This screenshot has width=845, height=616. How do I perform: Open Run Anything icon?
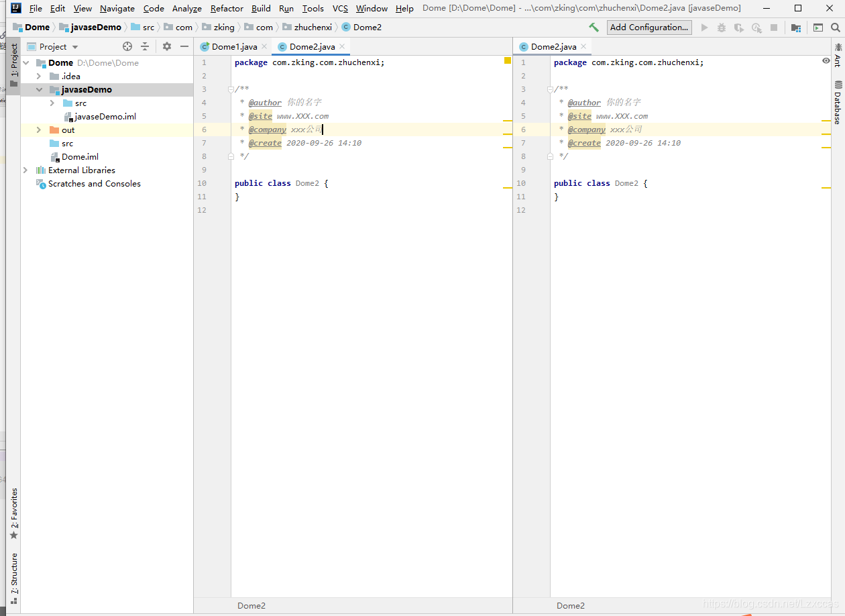pos(818,28)
